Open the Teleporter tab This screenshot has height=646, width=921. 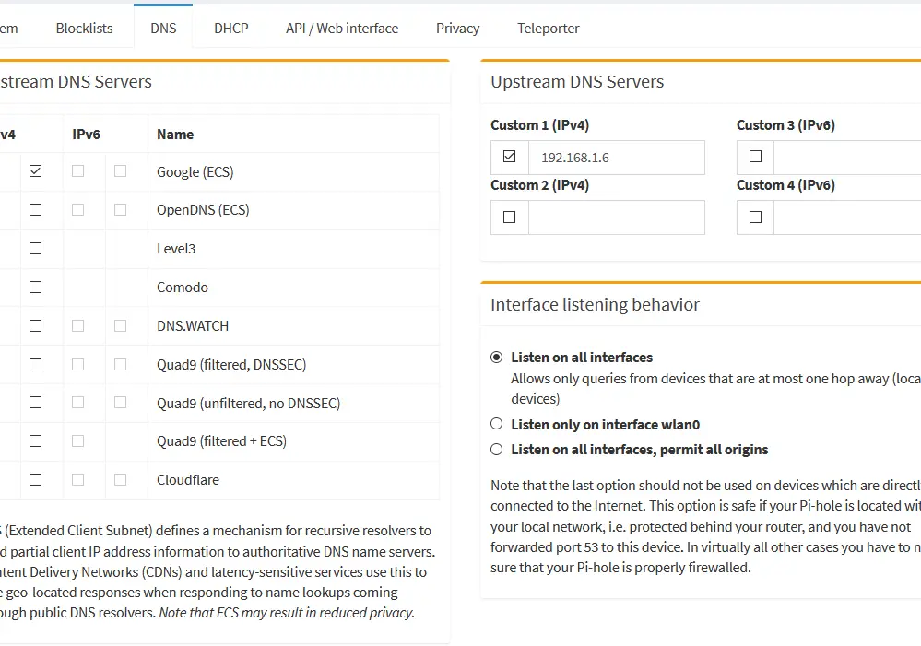coord(548,29)
